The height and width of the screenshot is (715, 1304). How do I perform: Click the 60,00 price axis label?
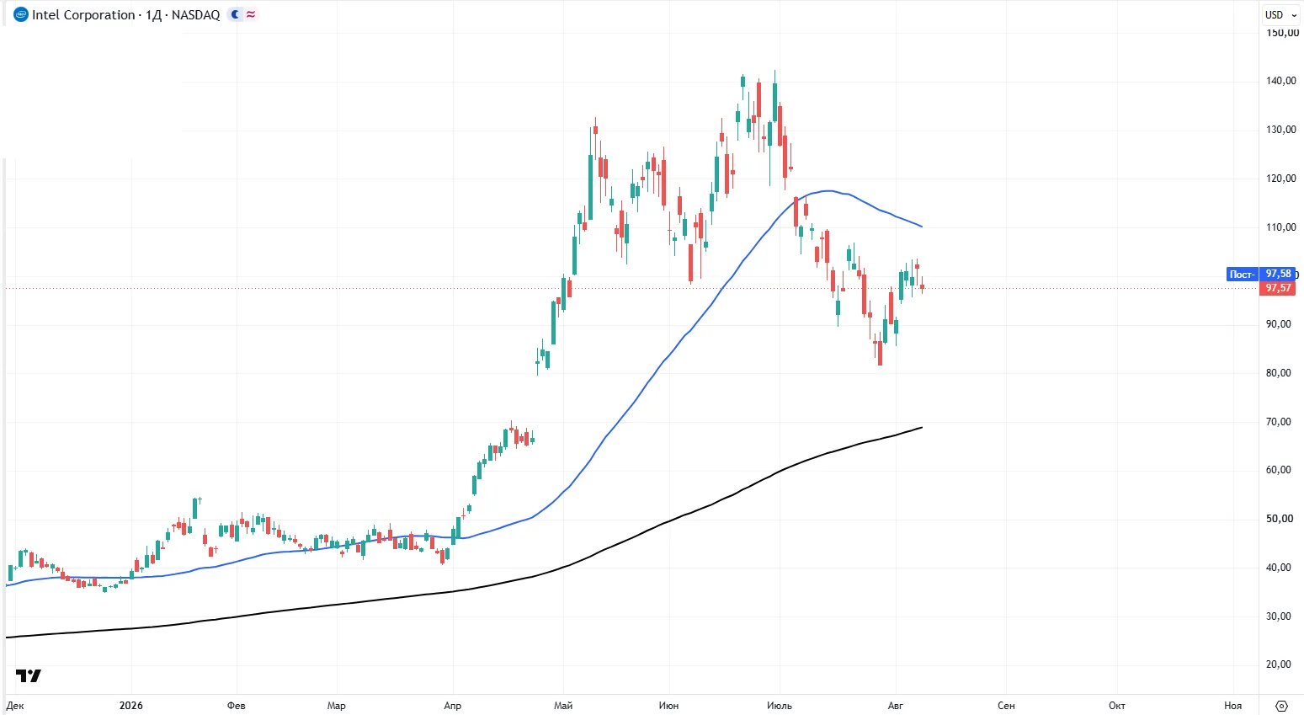1279,470
